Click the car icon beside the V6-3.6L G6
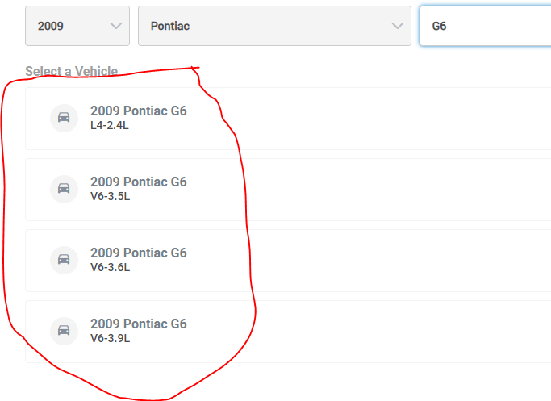This screenshot has width=551, height=401. [x=64, y=260]
